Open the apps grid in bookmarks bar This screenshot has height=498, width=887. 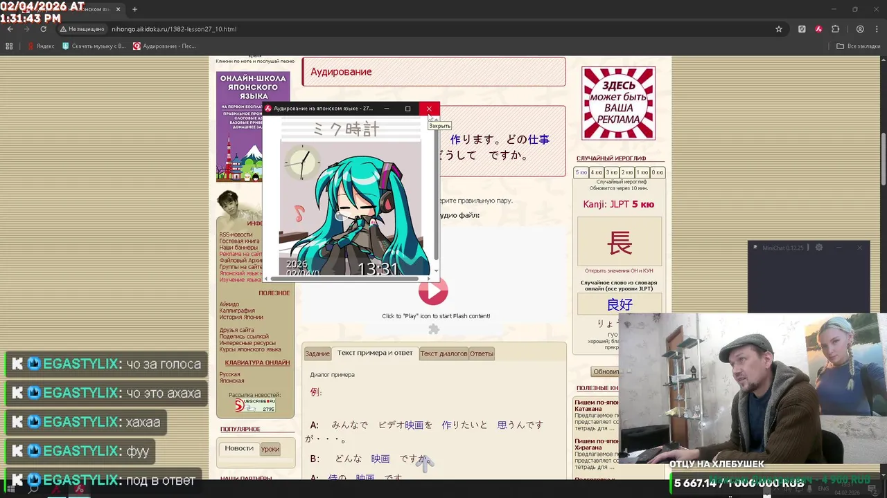click(9, 46)
